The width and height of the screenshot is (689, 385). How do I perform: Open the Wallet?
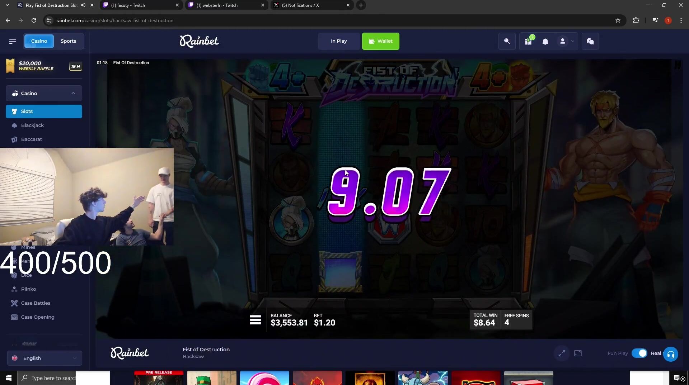380,41
